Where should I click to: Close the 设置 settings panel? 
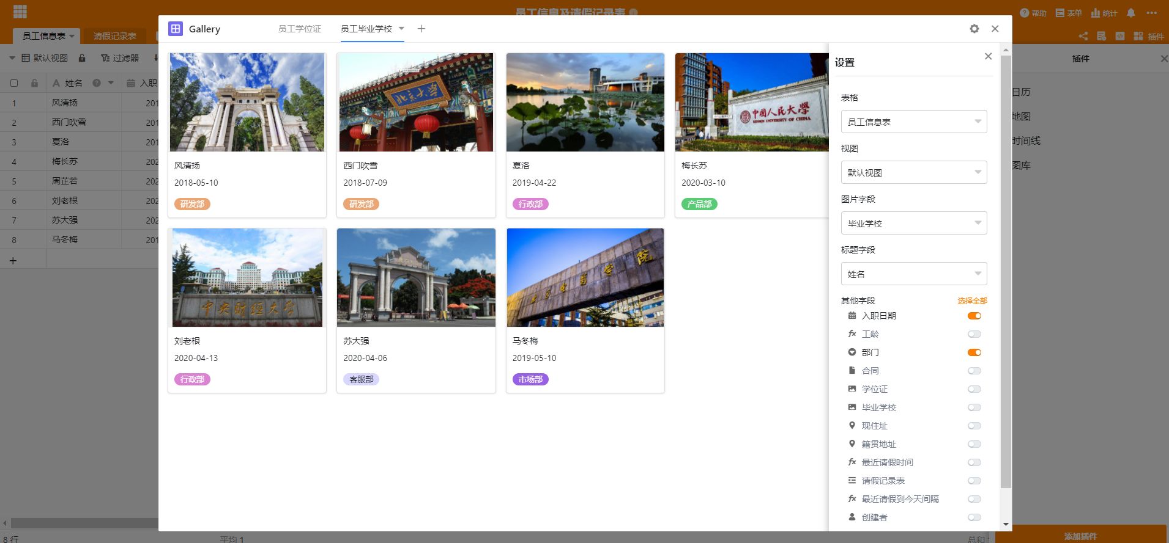989,56
